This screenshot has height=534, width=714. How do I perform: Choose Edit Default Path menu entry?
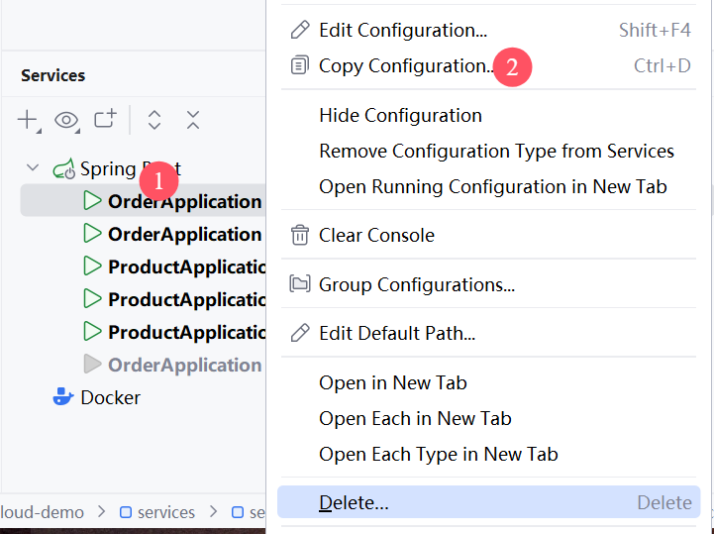[x=397, y=334]
